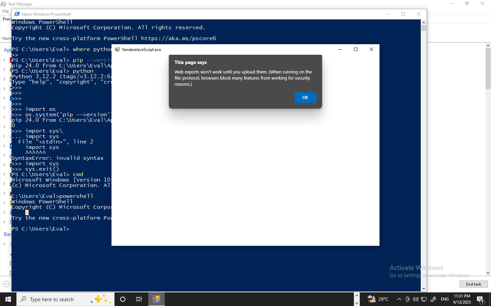The height and width of the screenshot is (306, 491).
Task: Click the last 'PS C:\Users\Eval>' prompt
Action: tap(41, 229)
